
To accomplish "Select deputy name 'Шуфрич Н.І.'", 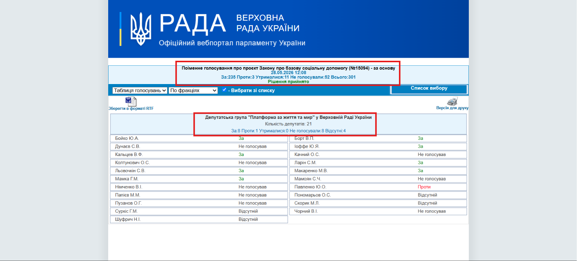I will [128, 219].
